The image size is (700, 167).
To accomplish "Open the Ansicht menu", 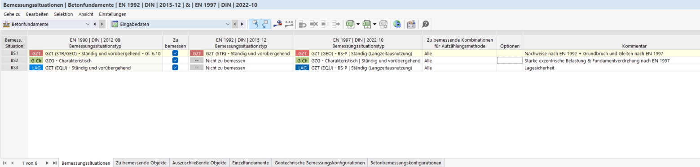I will point(86,14).
